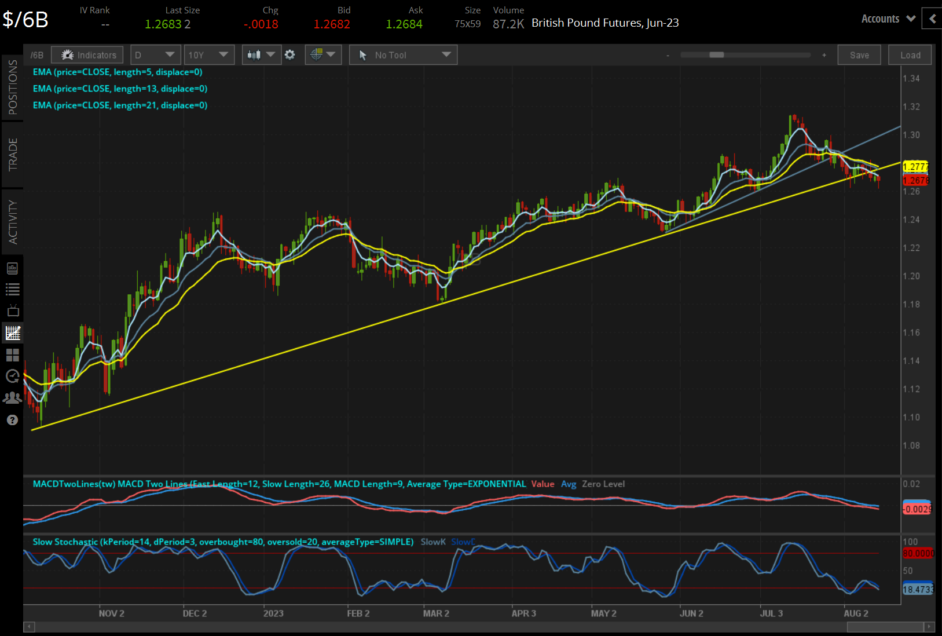The width and height of the screenshot is (942, 636).
Task: Select the history clock icon in sidebar
Action: coord(12,377)
